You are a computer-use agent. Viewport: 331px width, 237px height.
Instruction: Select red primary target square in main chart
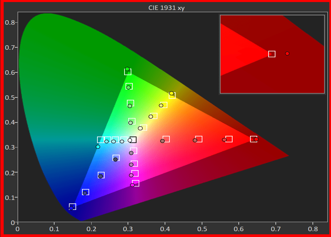[253, 139]
